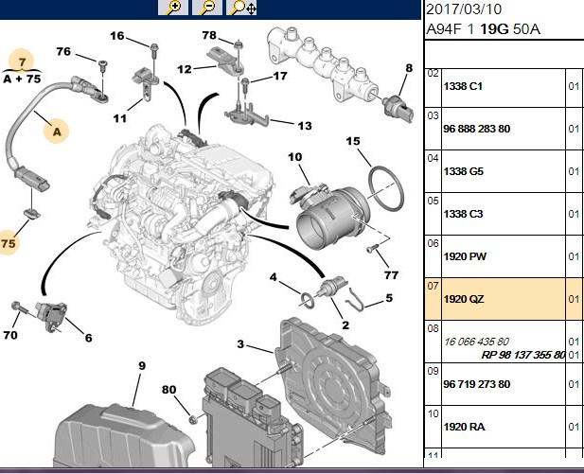Click part number 1338 C3
This screenshot has height=474, width=584.
click(463, 214)
